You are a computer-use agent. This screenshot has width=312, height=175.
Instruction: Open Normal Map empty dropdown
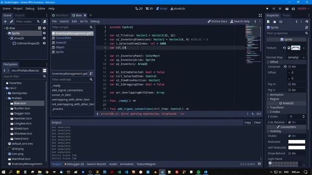tap(296, 57)
